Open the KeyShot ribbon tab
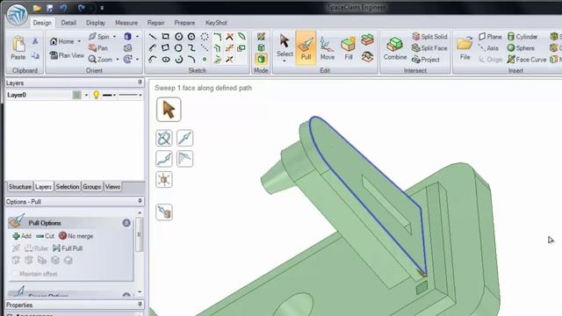The image size is (562, 316). (x=216, y=23)
